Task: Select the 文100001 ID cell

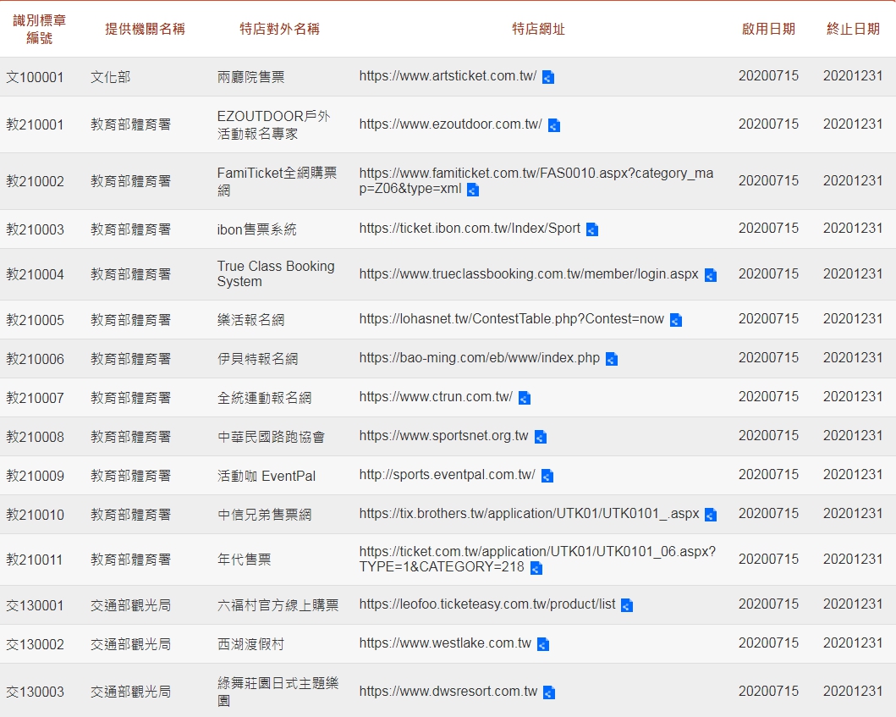Action: pyautogui.click(x=35, y=77)
